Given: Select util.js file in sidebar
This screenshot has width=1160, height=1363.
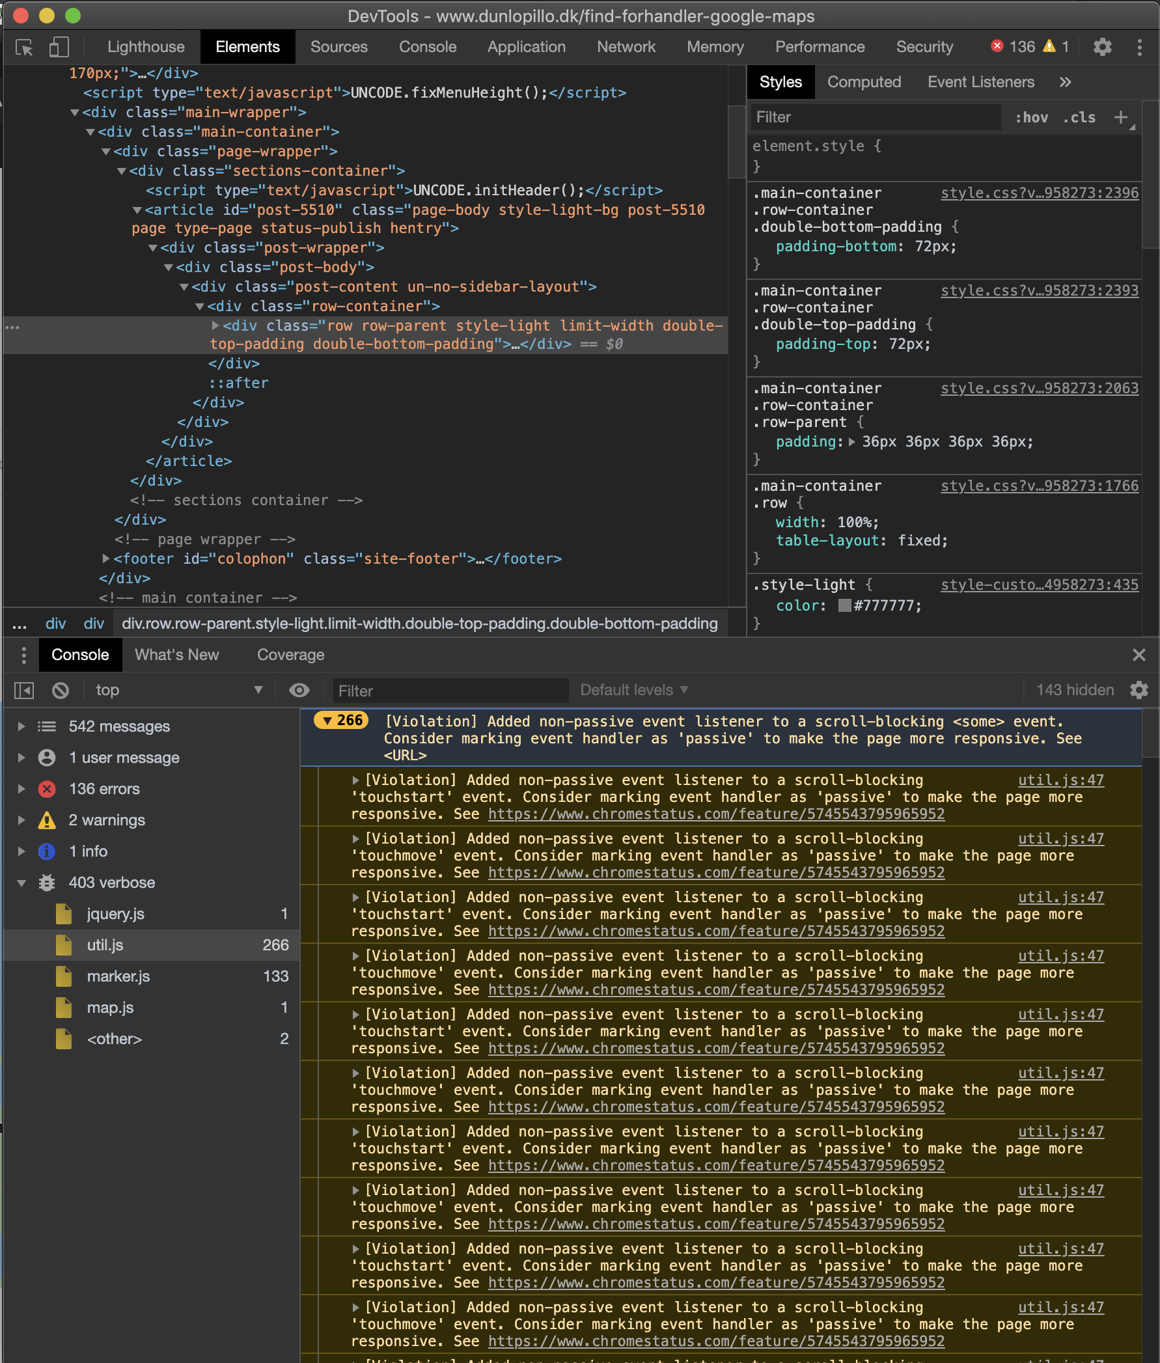Looking at the screenshot, I should coord(150,945).
